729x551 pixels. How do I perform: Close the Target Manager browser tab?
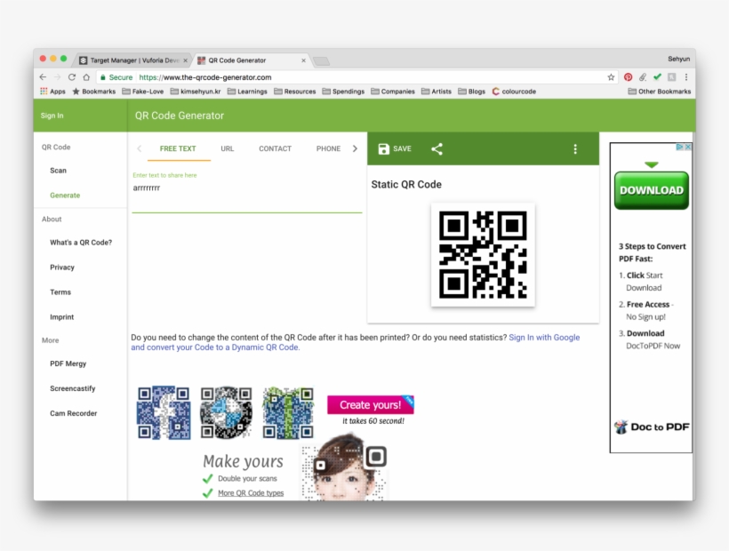185,60
